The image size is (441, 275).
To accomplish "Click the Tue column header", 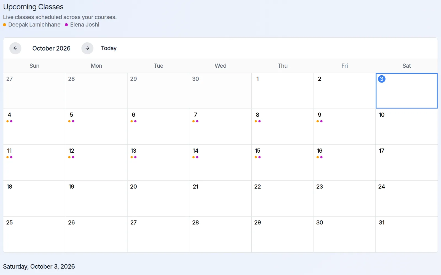I will (x=158, y=66).
